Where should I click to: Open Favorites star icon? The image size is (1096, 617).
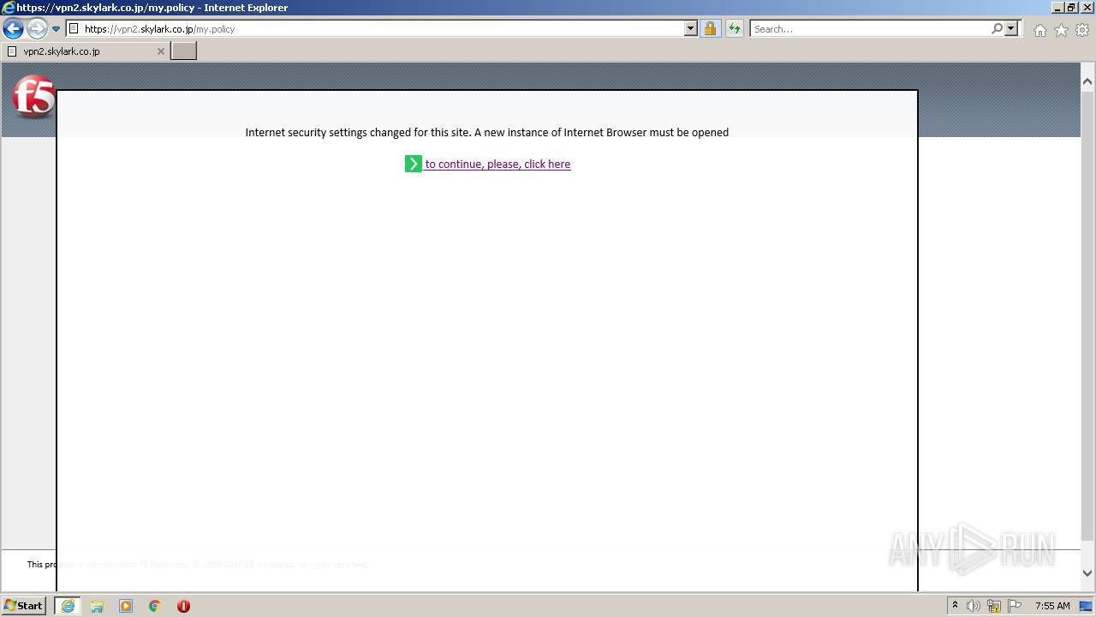coord(1061,30)
